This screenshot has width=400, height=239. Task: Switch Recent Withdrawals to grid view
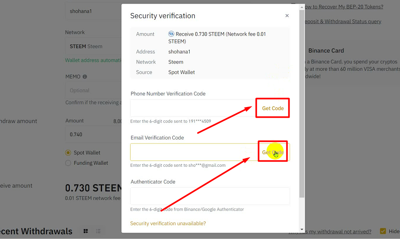(86, 231)
